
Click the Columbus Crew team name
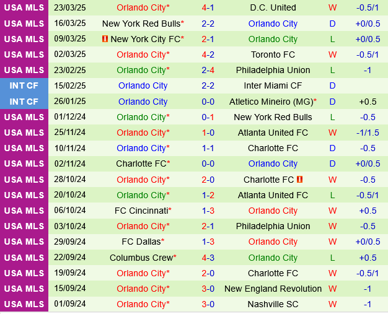[x=141, y=258]
